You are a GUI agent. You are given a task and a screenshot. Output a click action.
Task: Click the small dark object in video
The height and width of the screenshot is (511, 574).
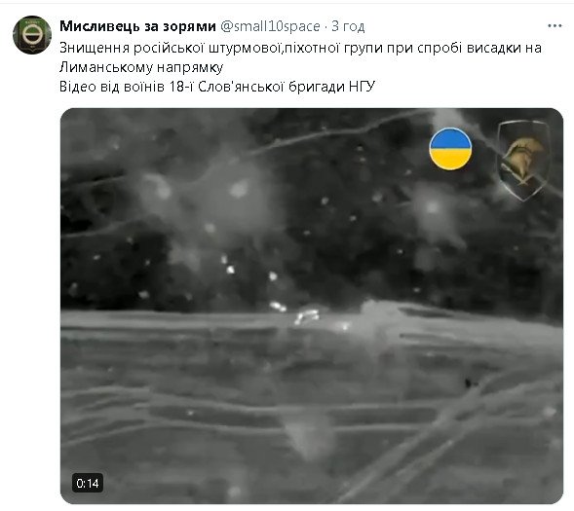(469, 383)
